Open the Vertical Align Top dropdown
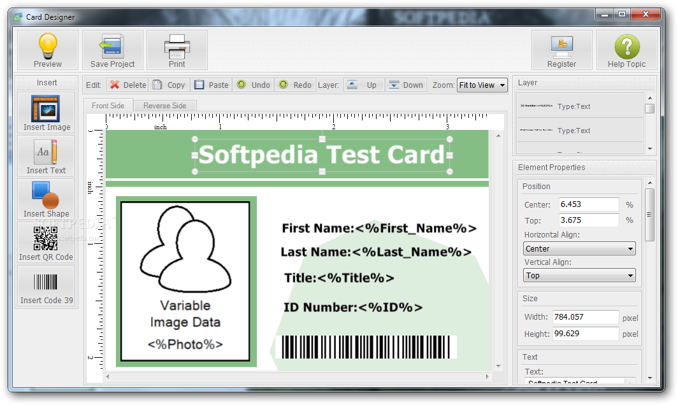The height and width of the screenshot is (405, 678). click(x=579, y=275)
